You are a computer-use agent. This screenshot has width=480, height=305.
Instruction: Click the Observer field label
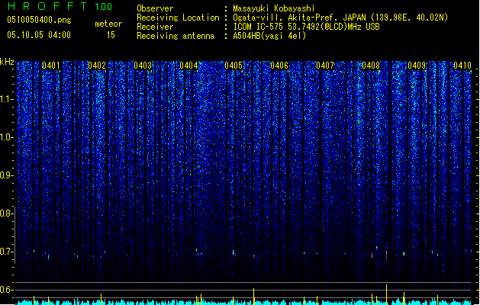[x=155, y=8]
